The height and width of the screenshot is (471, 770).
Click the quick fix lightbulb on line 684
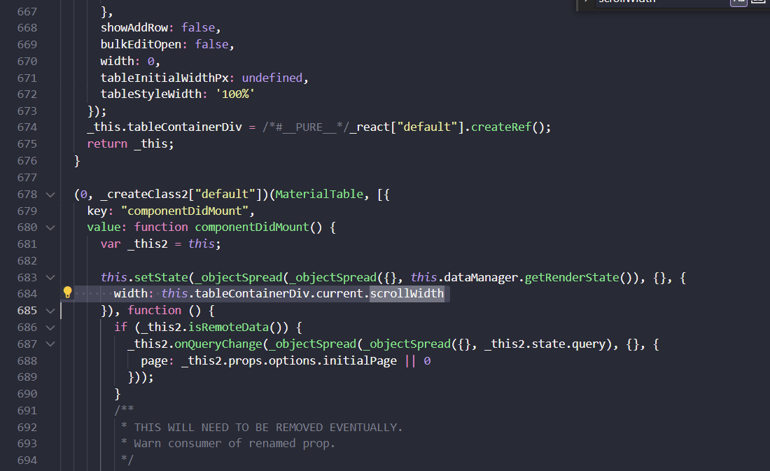pos(67,293)
